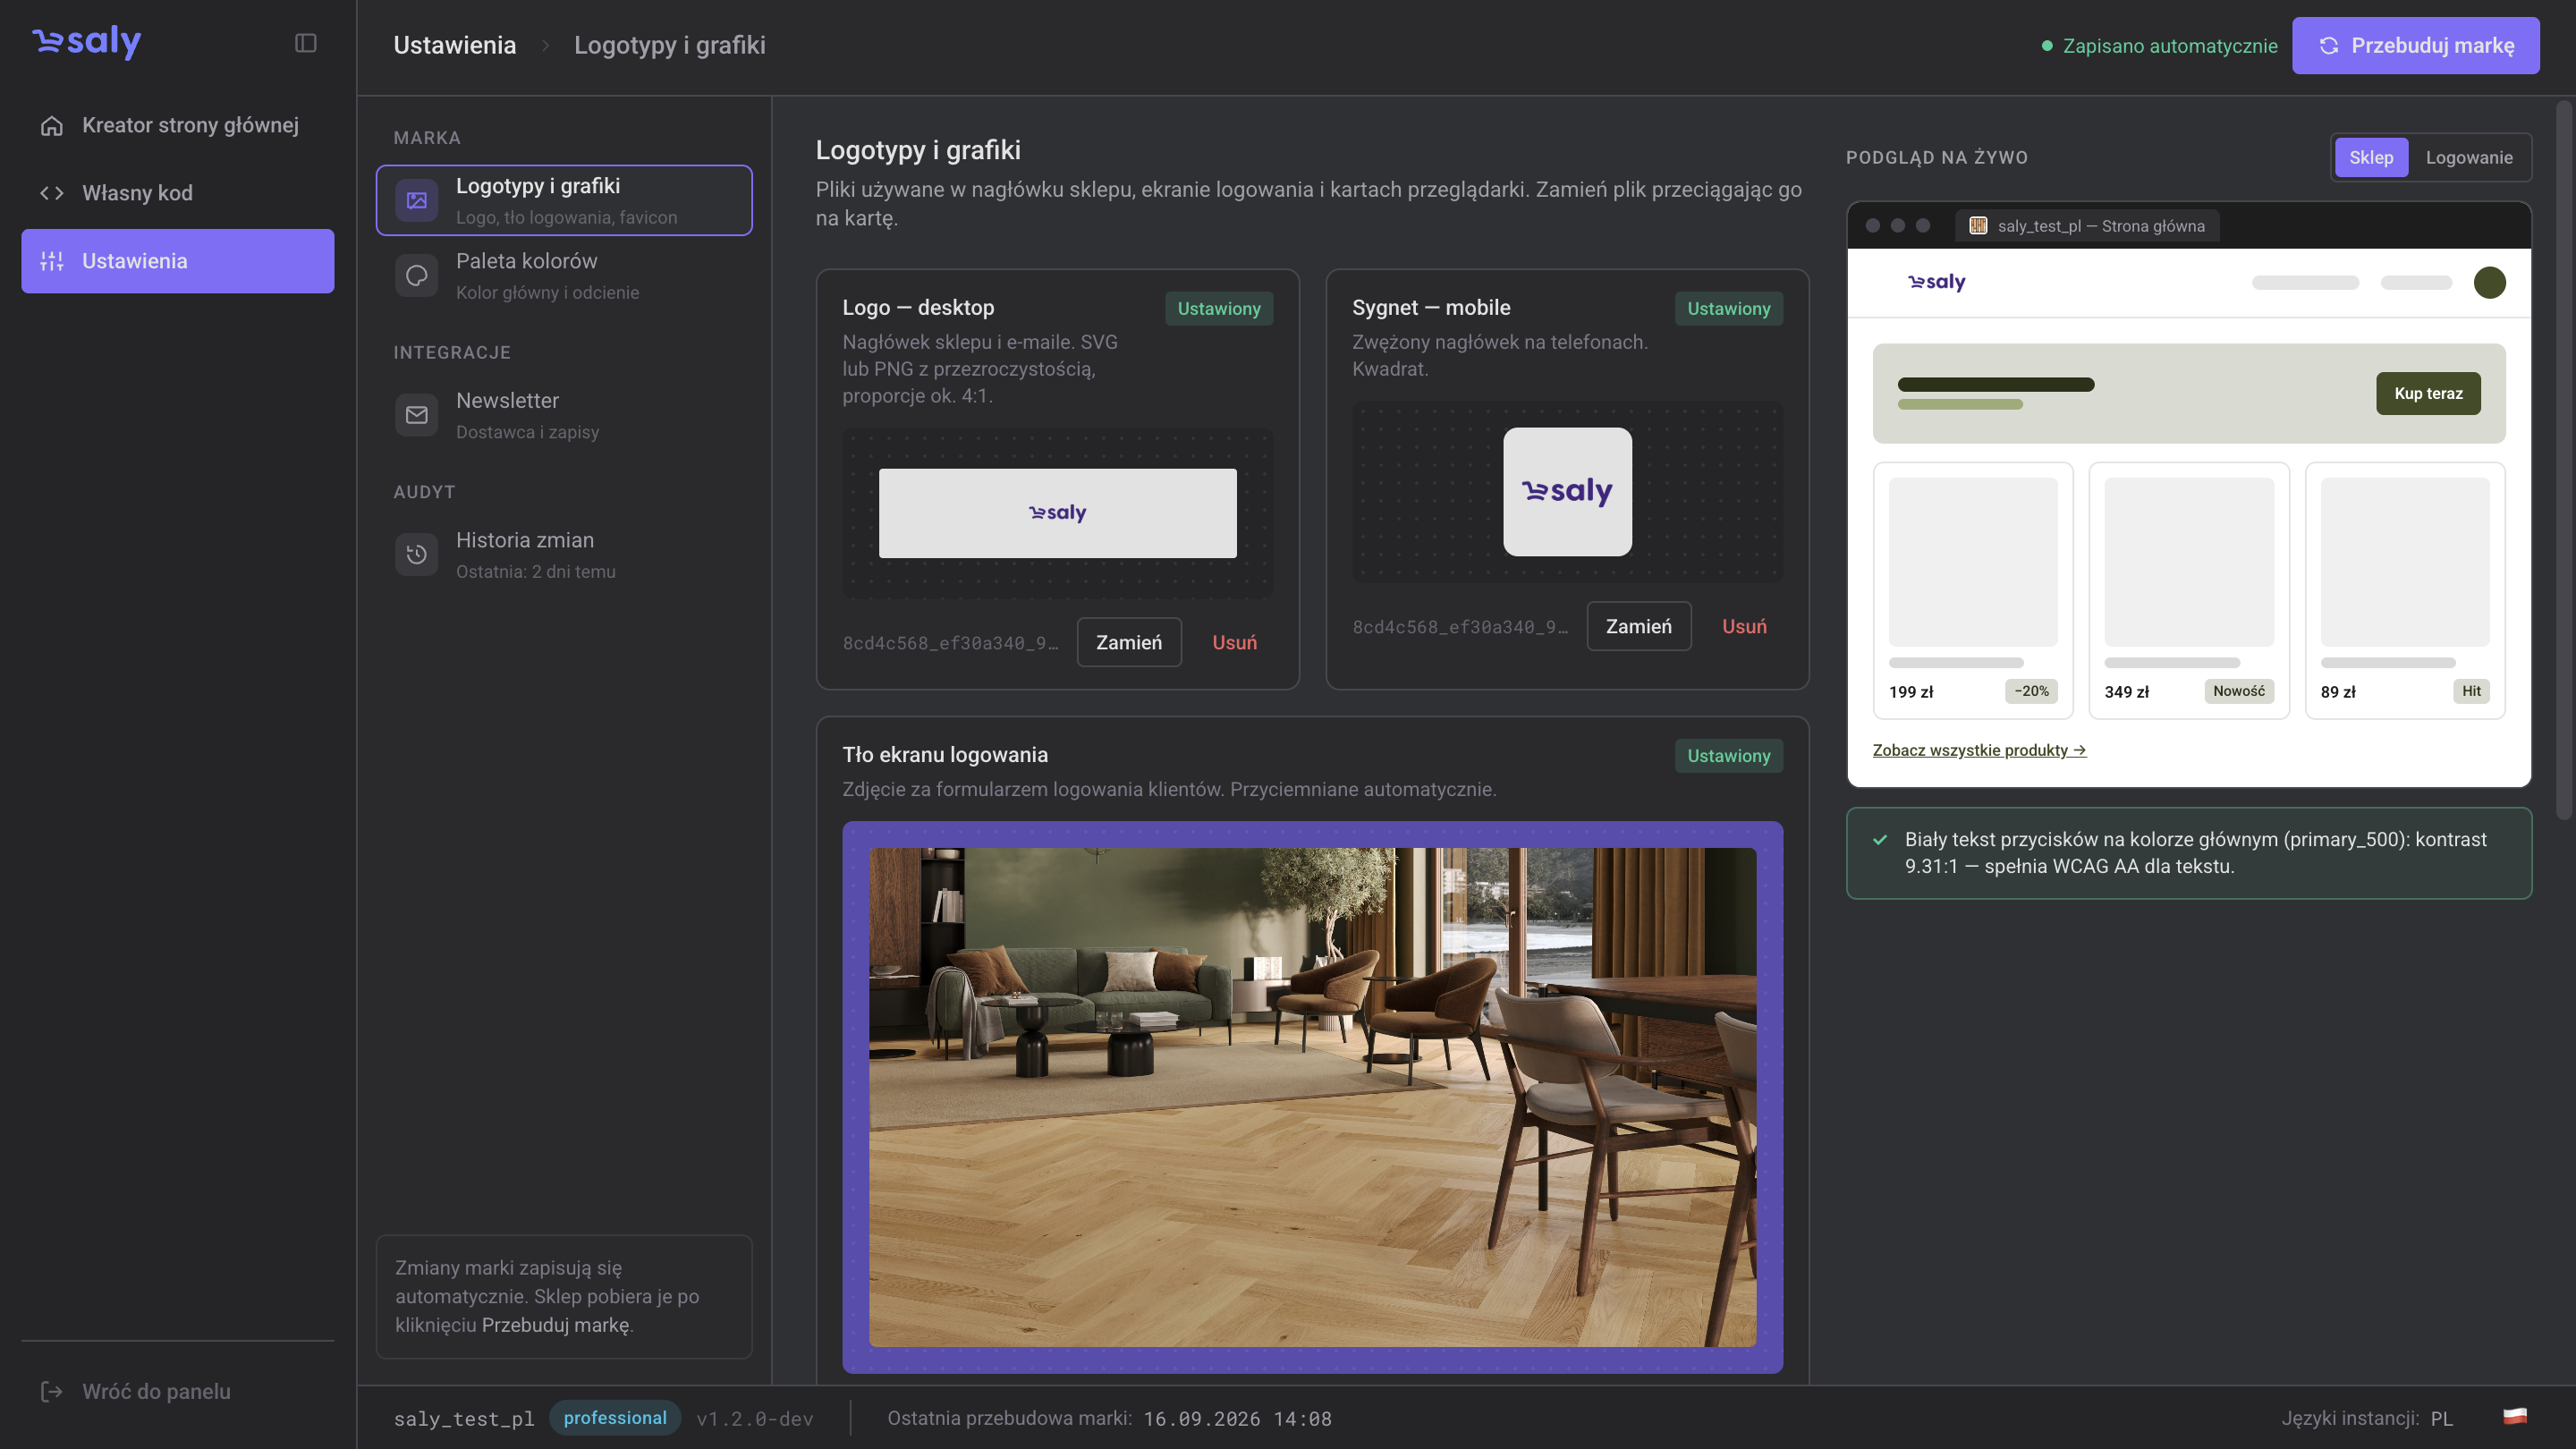The image size is (2576, 1449).
Task: Open Własny kod via the code icon
Action: [x=52, y=193]
